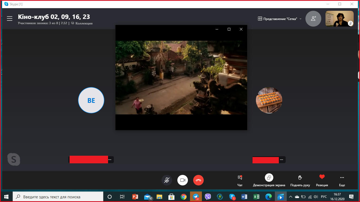Minimize the floating video window
Viewport: 360px width, 202px height.
pyautogui.click(x=217, y=29)
